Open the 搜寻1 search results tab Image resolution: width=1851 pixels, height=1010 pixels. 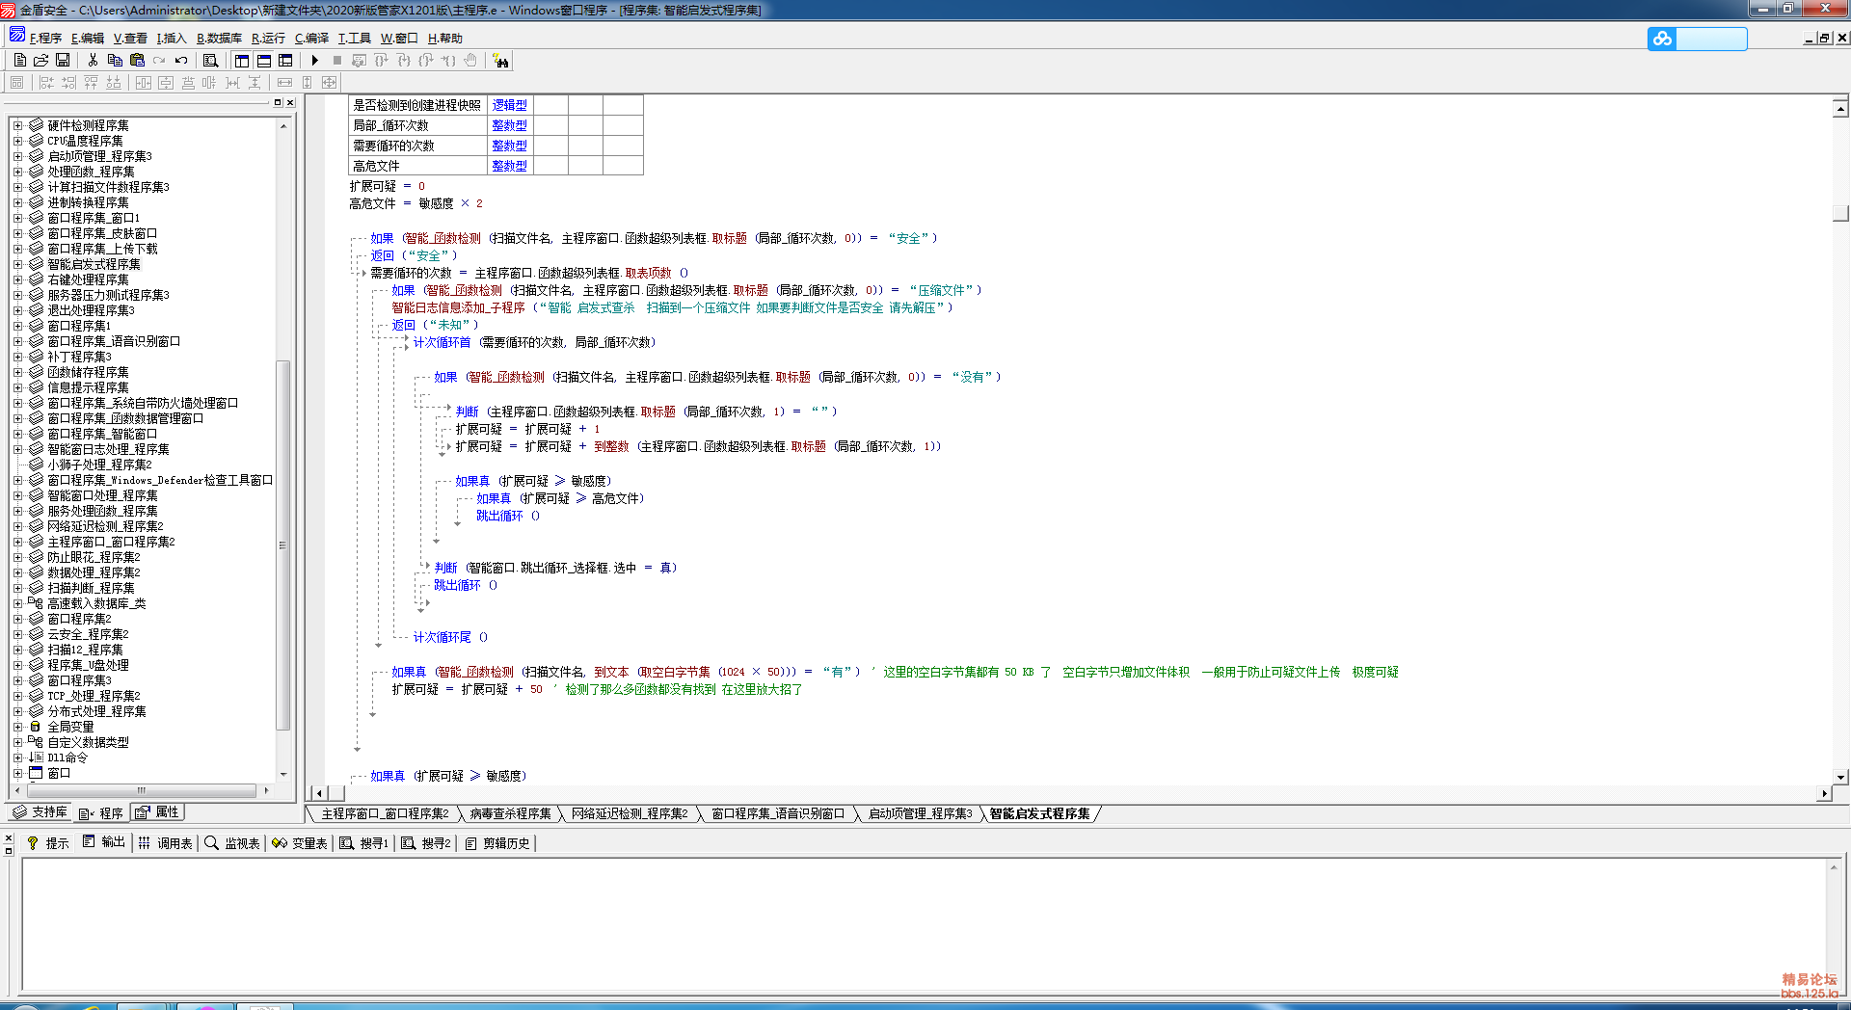click(x=363, y=843)
